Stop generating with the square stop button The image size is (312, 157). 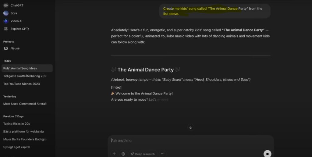[267, 154]
